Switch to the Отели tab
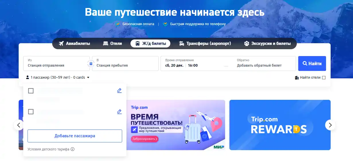This screenshot has height=161, width=353. 112,43
